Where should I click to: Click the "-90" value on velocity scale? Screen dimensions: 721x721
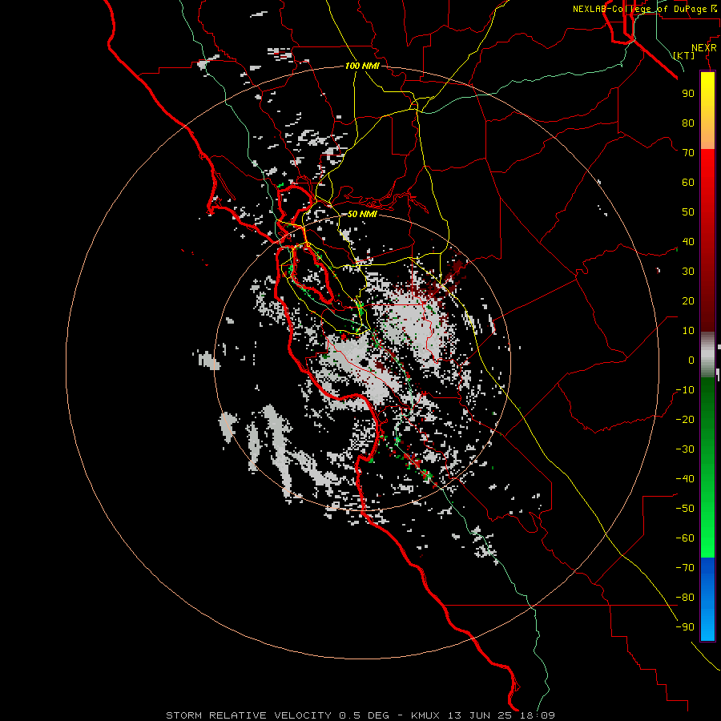685,627
